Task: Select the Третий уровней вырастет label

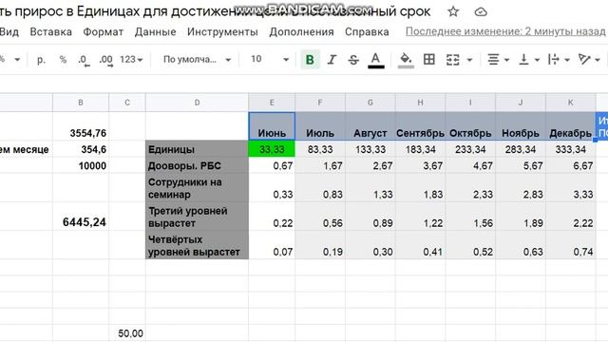Action: (197, 217)
